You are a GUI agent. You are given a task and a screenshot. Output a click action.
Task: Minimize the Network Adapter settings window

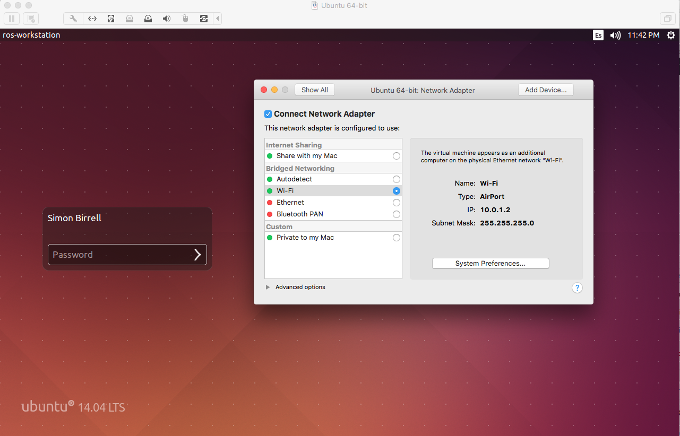click(x=274, y=90)
